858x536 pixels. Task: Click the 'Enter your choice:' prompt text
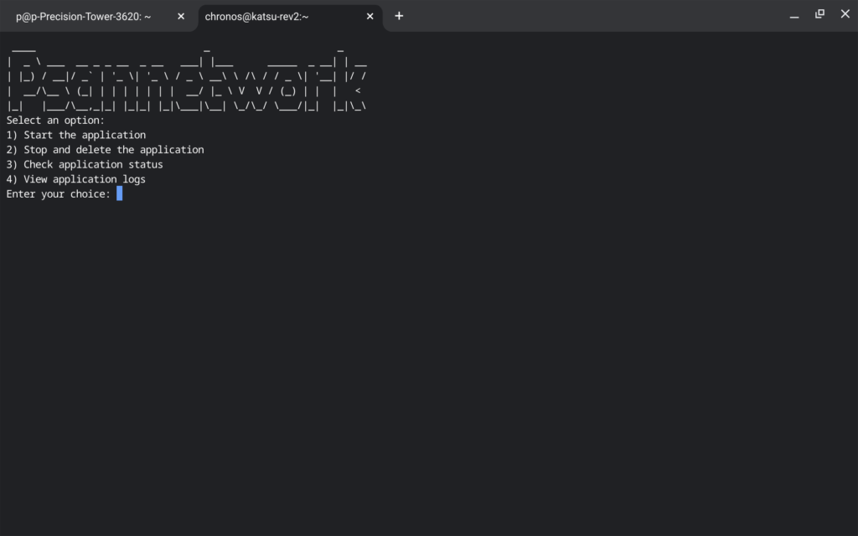coord(58,194)
